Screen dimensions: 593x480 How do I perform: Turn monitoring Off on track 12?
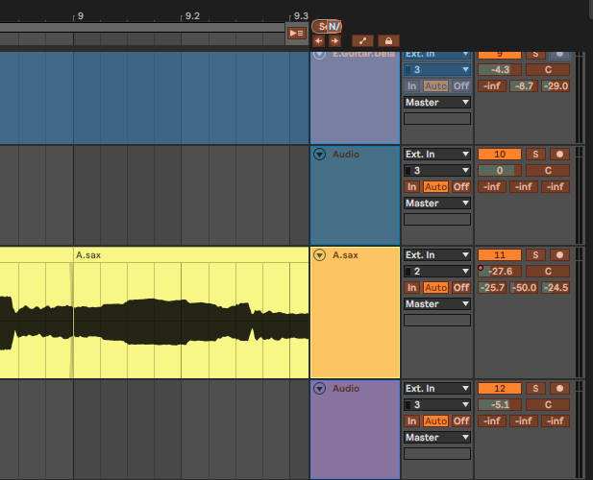coord(461,420)
